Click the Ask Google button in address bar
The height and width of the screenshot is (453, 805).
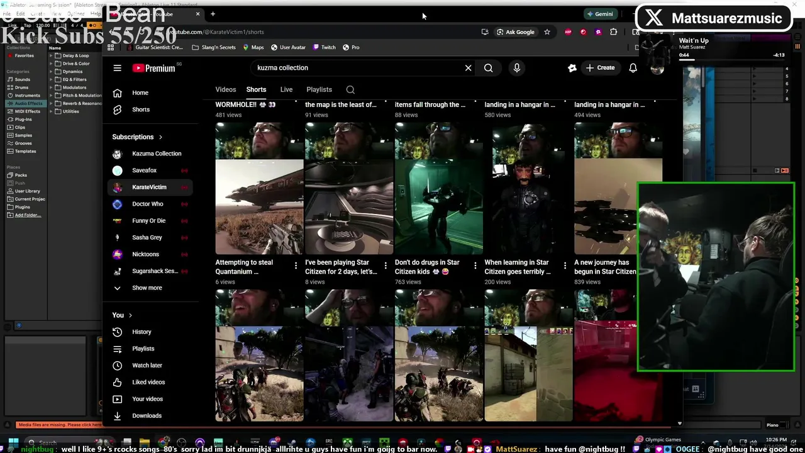click(x=516, y=32)
